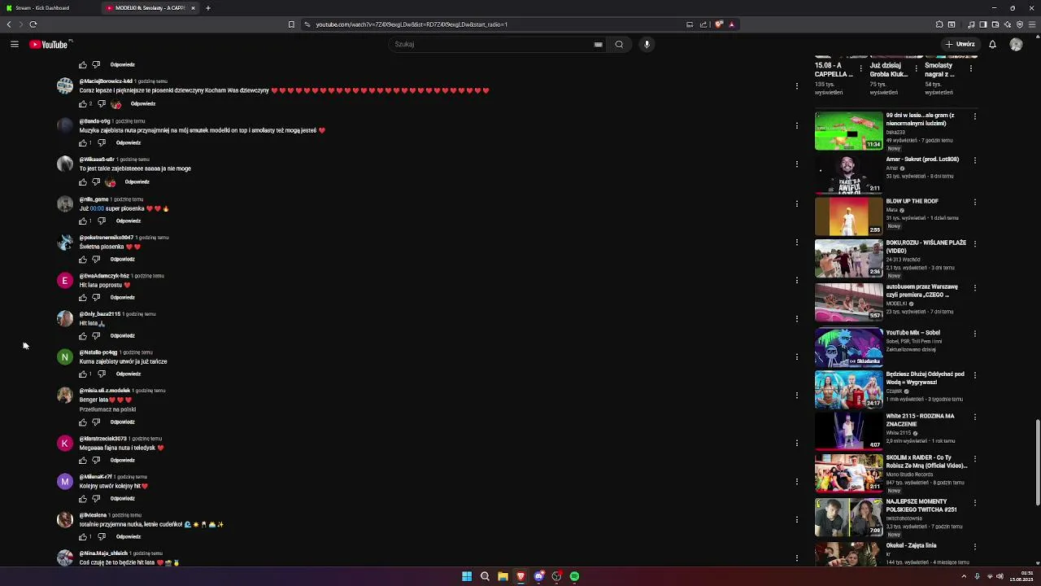Open options for the @nile_game comment

[797, 203]
